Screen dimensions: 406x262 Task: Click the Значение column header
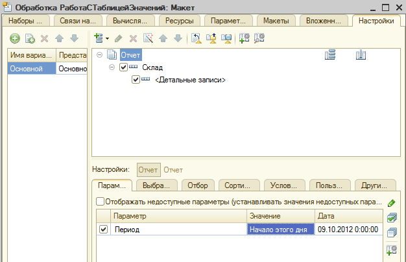coord(281,216)
